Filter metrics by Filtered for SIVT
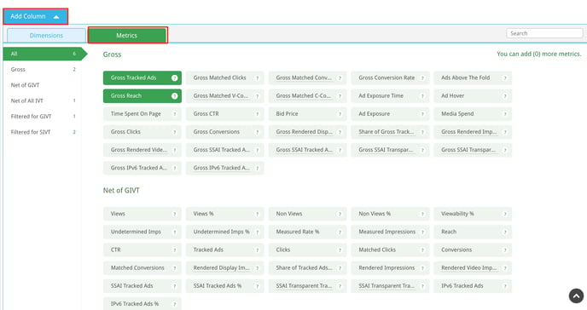This screenshot has height=310, width=587. (43, 132)
